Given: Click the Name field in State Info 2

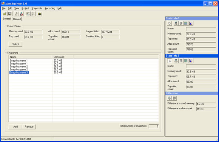Looking at the screenshot, I should pyautogui.click(x=201, y=66).
